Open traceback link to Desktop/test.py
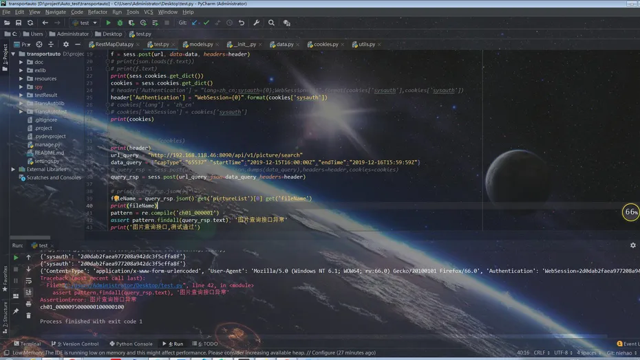This screenshot has height=360, width=640. [x=124, y=285]
